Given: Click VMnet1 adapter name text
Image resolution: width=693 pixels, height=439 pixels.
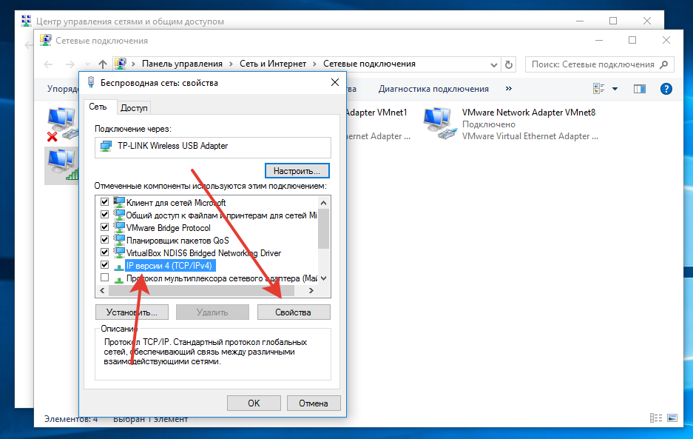Looking at the screenshot, I should click(376, 113).
